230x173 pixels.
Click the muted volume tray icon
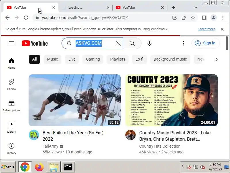click(203, 167)
